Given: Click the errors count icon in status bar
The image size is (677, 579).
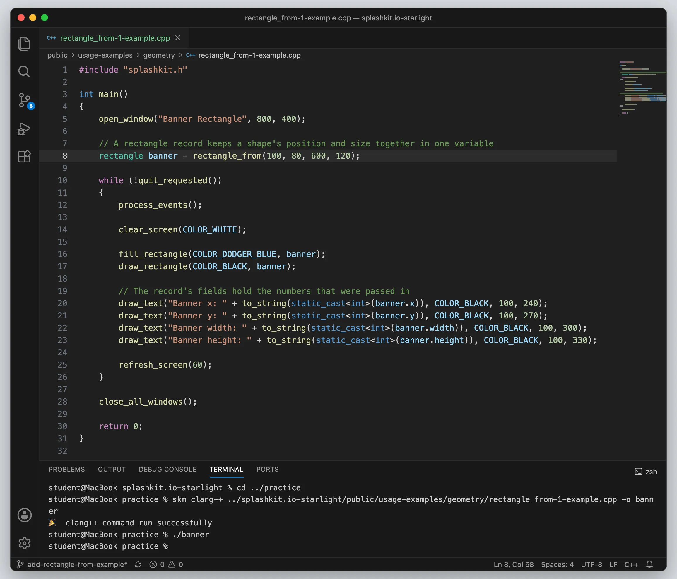Looking at the screenshot, I should coord(153,565).
